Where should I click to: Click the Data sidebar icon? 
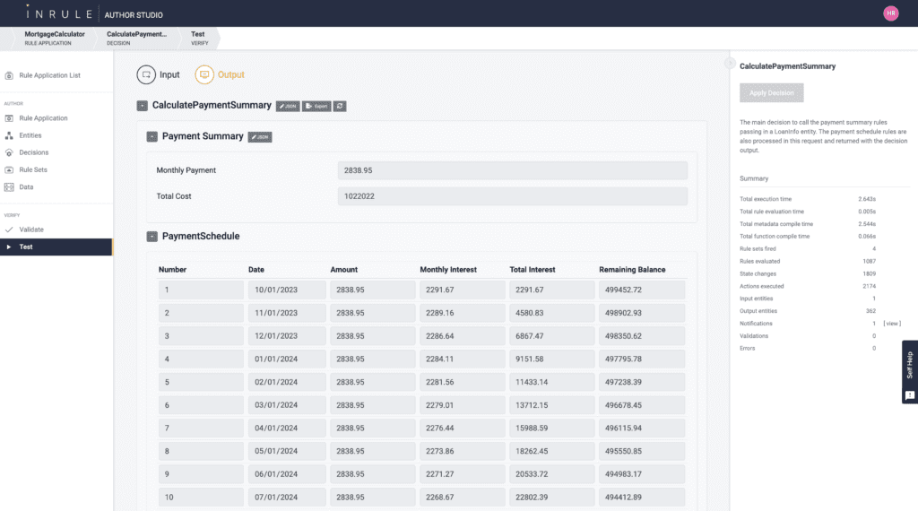pos(9,186)
